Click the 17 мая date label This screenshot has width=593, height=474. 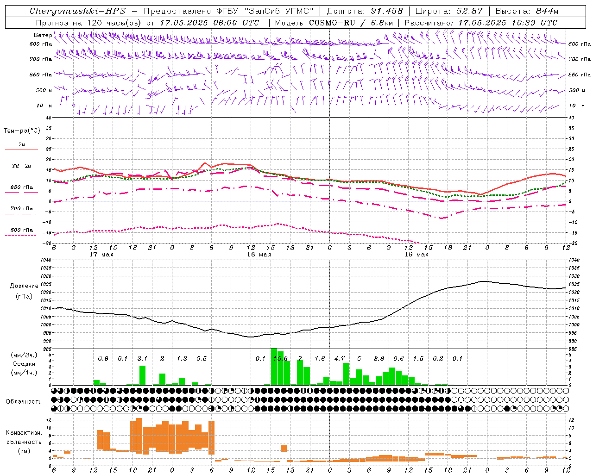pos(101,255)
